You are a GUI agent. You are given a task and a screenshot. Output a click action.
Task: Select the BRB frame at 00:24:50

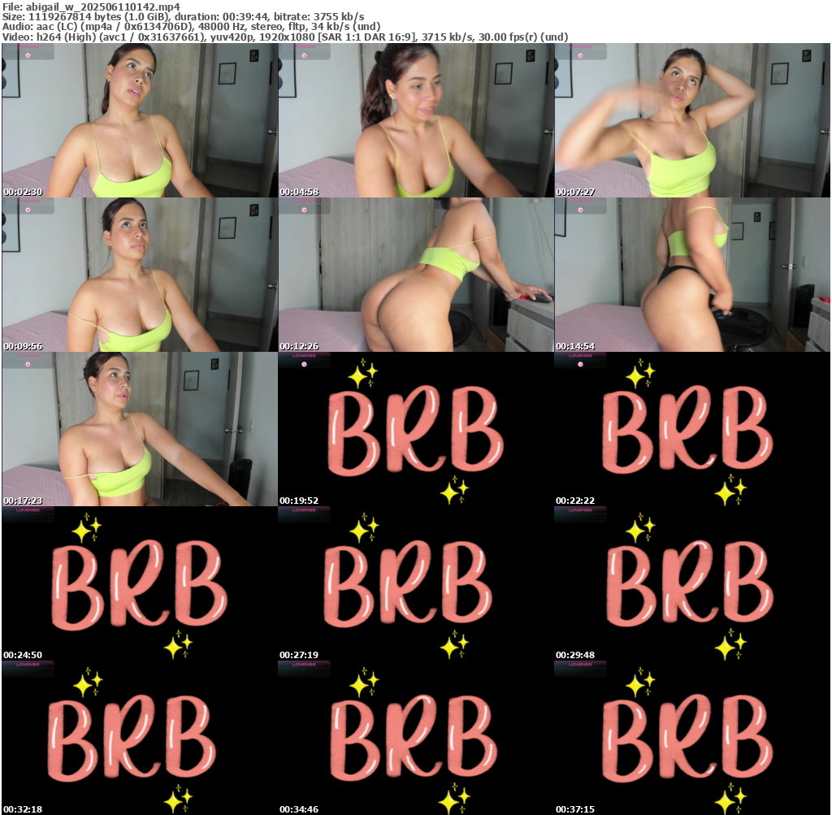[140, 583]
